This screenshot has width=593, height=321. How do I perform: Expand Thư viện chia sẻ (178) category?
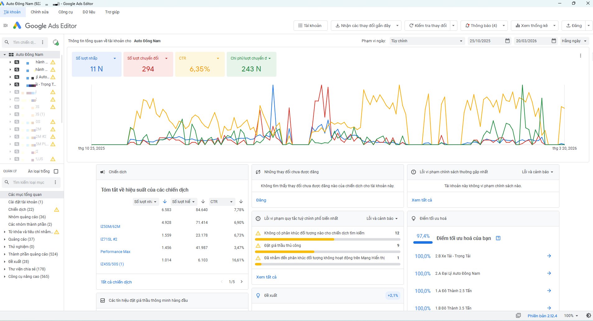[5, 269]
